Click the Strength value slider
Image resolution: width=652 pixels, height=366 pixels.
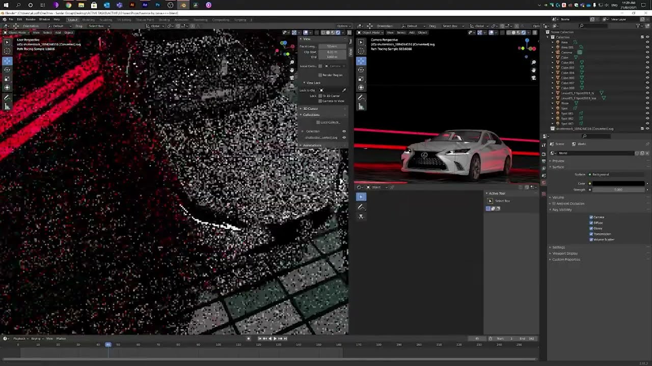pyautogui.click(x=618, y=190)
